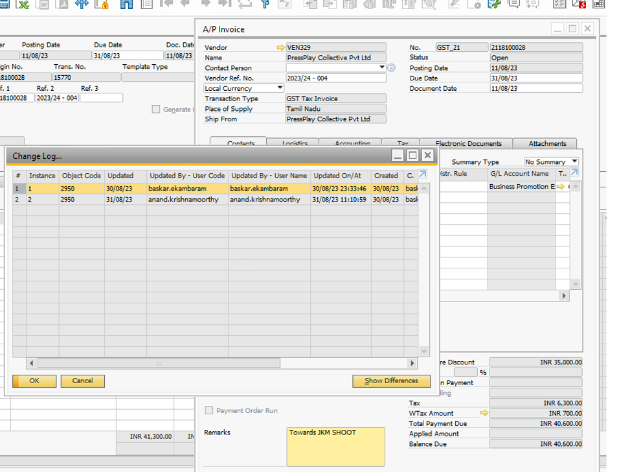Click Vendor Ref. No. field
This screenshot has width=619, height=472.
tap(335, 78)
